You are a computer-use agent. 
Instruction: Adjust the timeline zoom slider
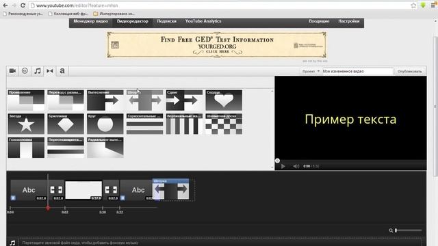point(409,230)
